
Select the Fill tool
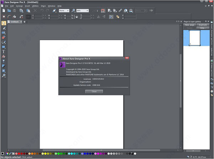[x=4, y=56]
